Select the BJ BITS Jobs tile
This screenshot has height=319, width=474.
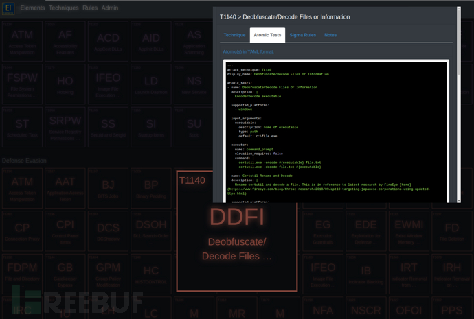108,188
